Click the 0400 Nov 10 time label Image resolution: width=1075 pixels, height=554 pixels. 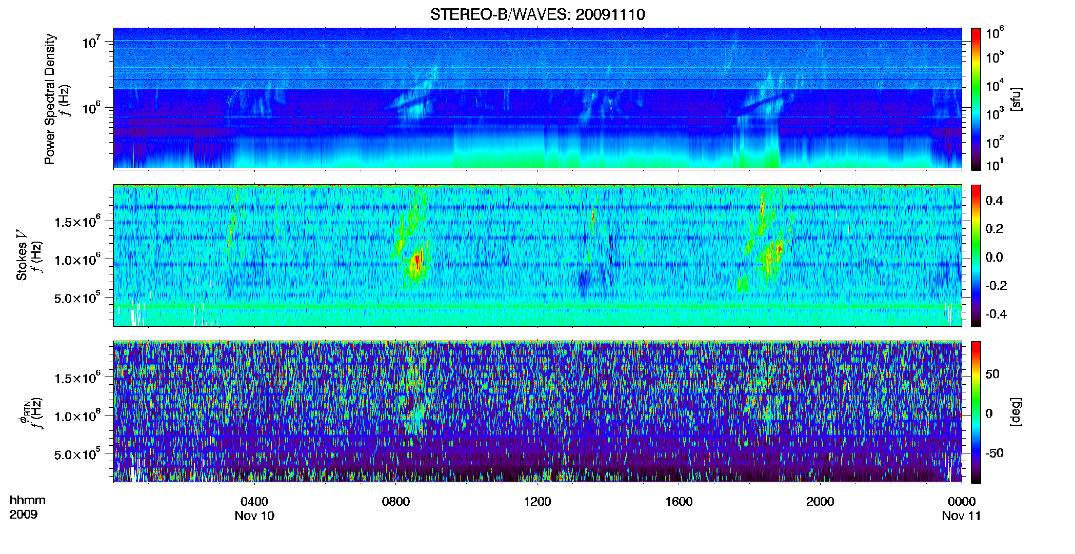254,508
